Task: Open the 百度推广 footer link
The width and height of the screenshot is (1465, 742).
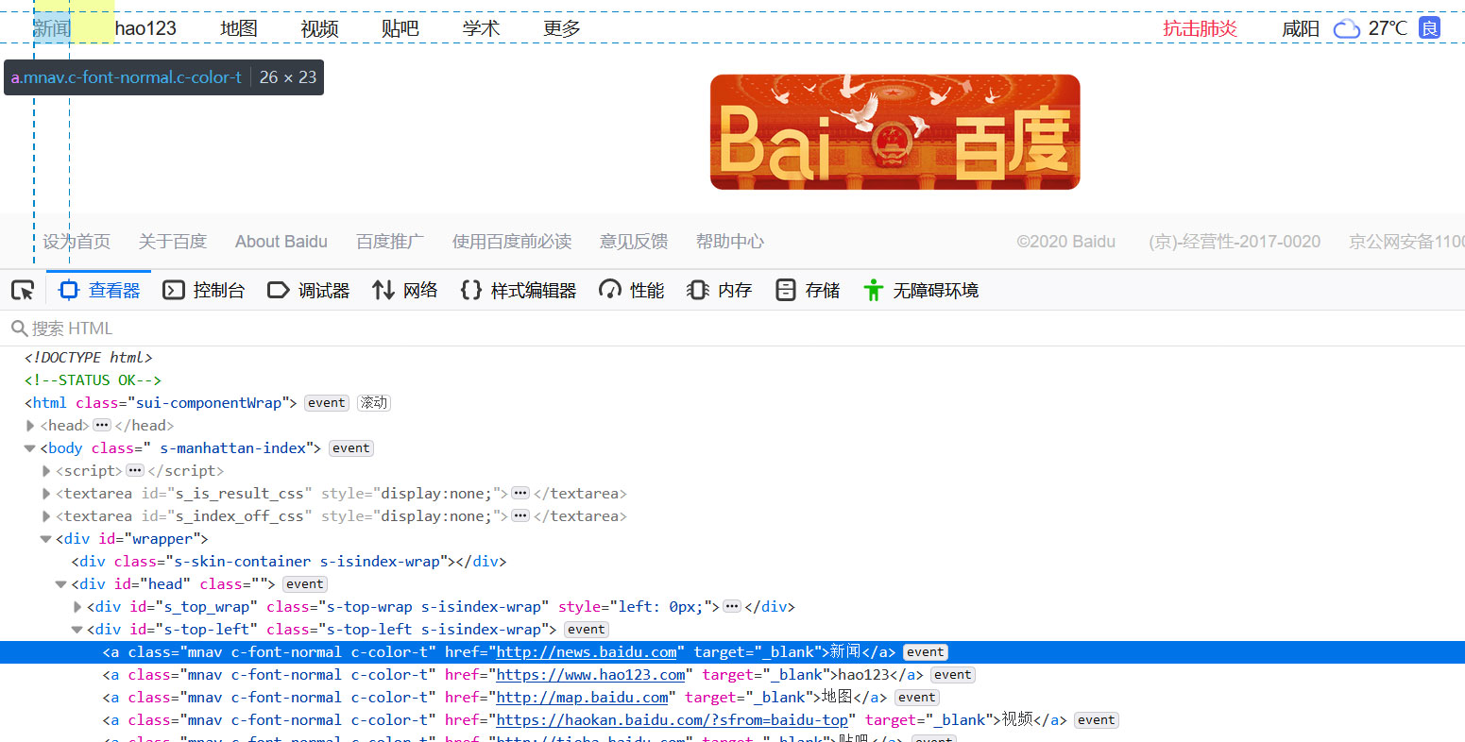Action: pos(390,242)
